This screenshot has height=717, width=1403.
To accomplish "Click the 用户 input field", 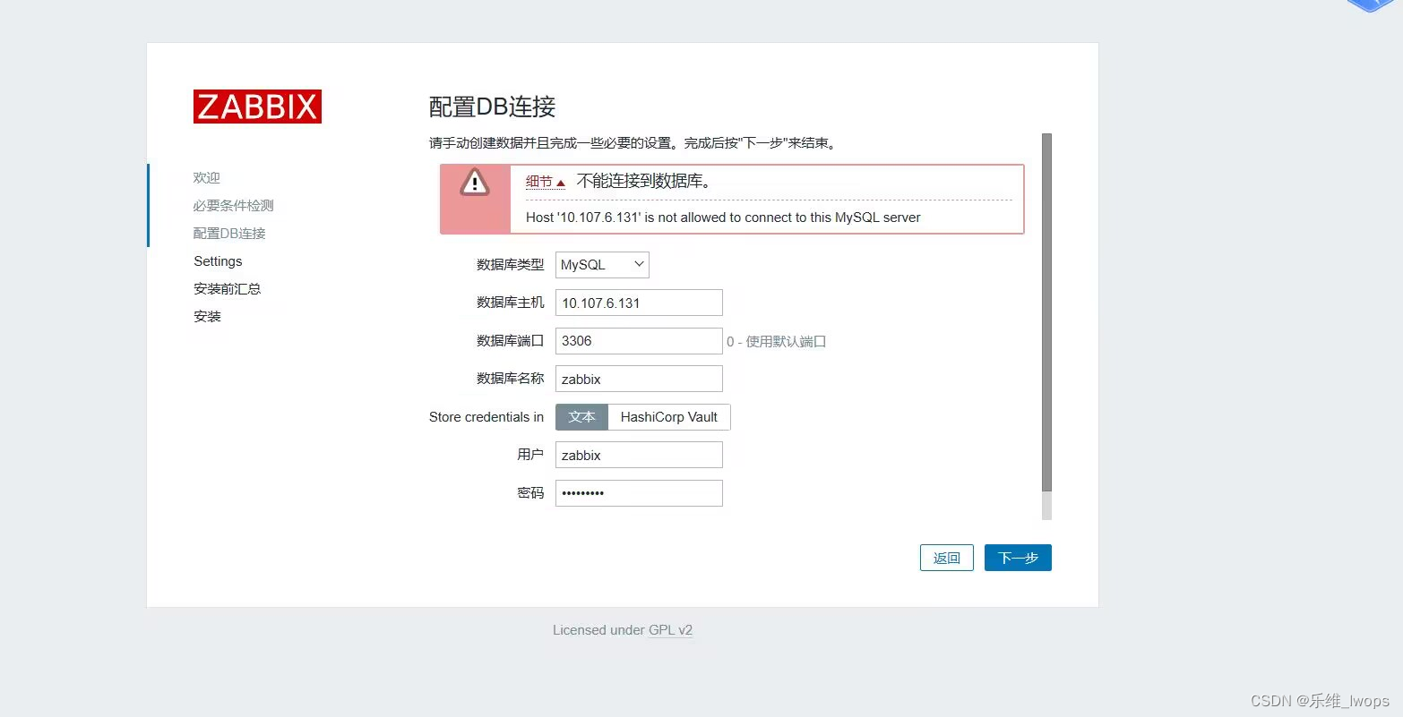I will (639, 455).
